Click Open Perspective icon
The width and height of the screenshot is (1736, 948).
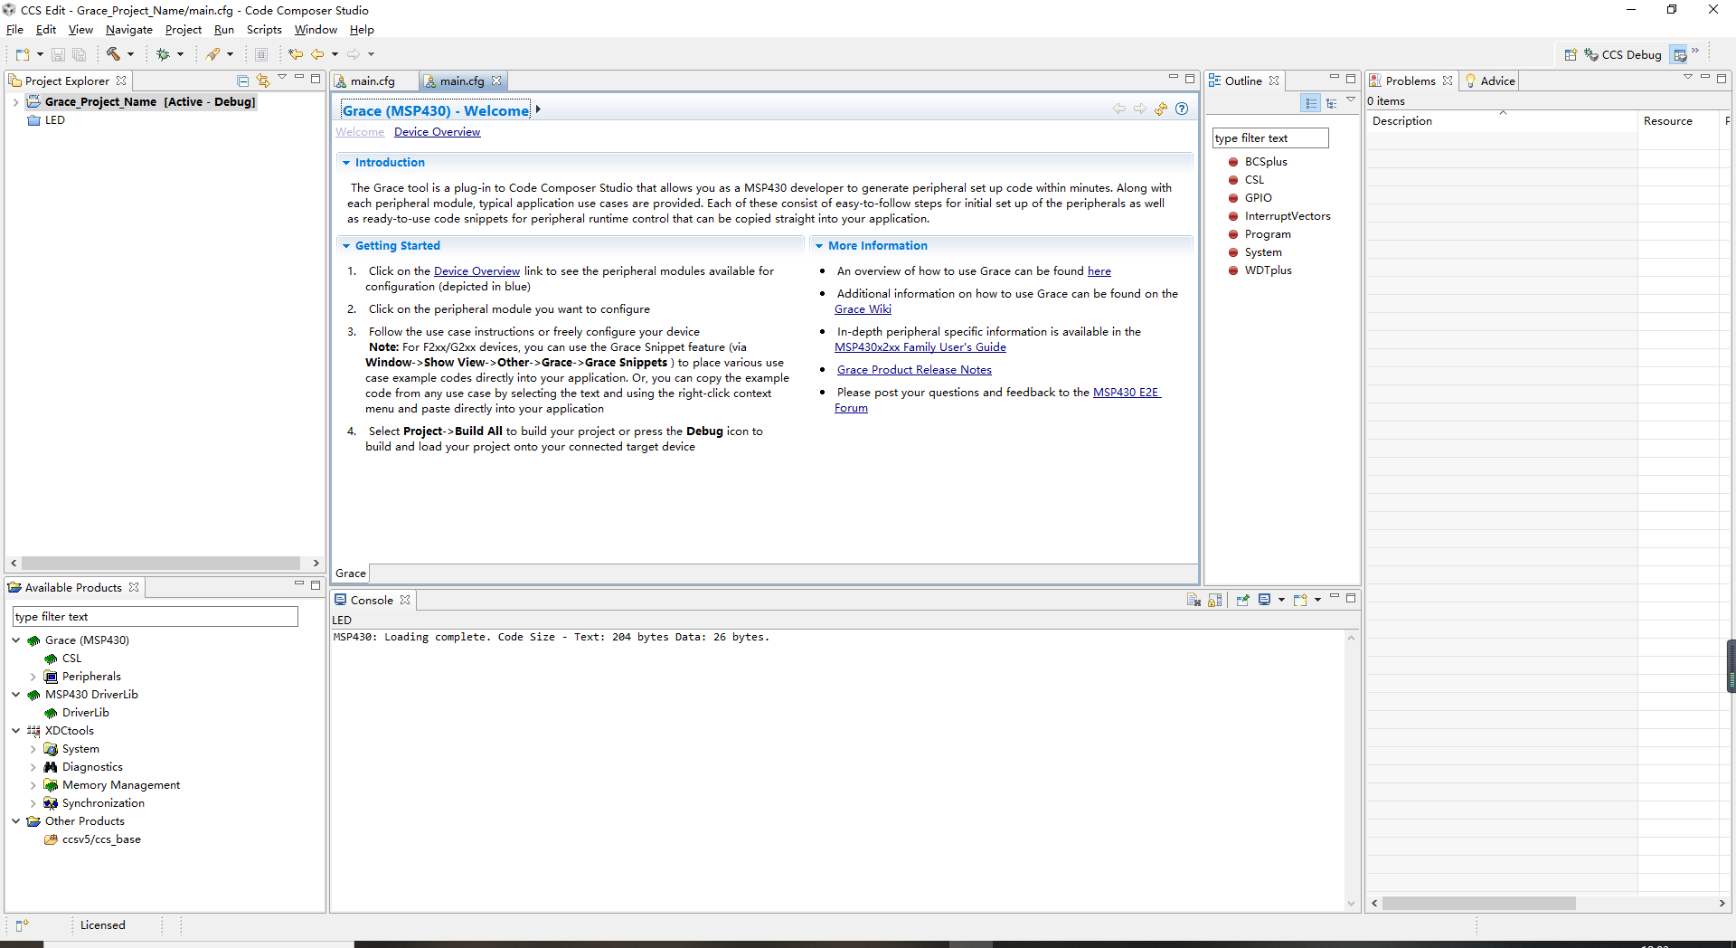click(x=1571, y=55)
